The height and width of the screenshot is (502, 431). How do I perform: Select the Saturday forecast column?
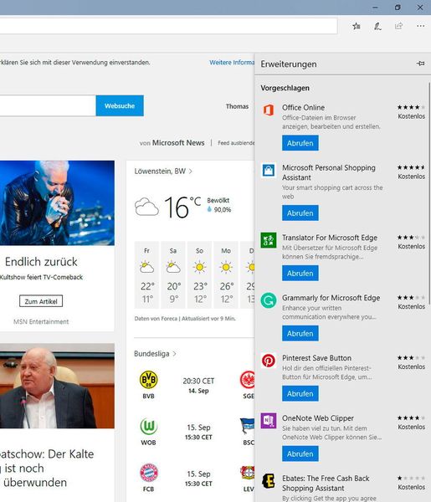pyautogui.click(x=173, y=274)
